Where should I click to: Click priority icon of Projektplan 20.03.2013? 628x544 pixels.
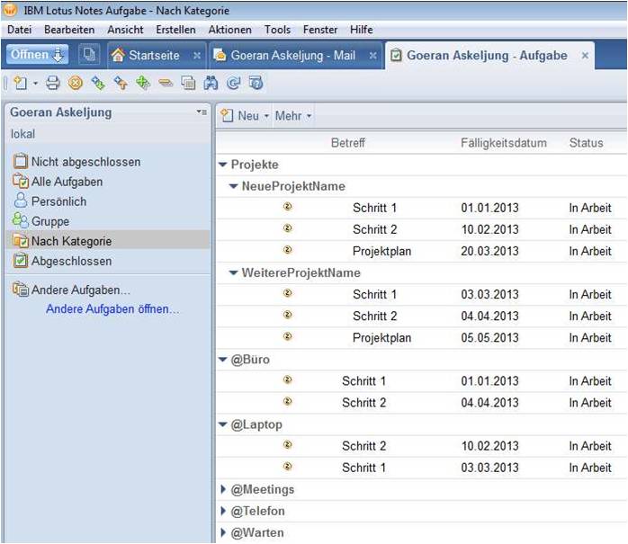point(288,250)
